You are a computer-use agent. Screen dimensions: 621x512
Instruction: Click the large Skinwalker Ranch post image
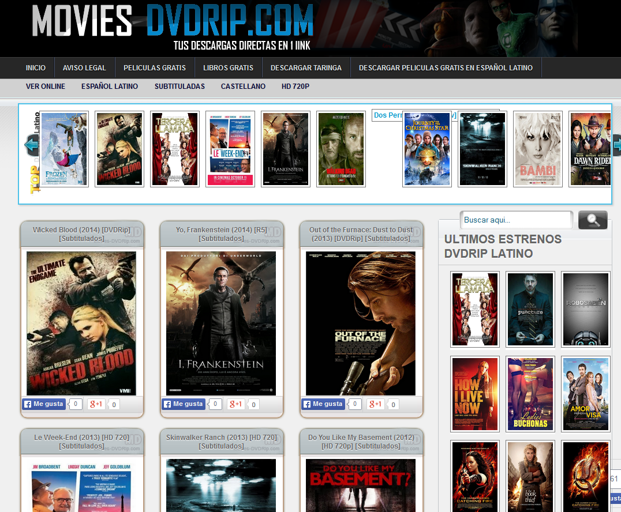[221, 485]
